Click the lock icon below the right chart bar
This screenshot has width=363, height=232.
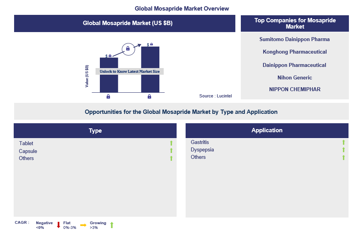coord(149,96)
